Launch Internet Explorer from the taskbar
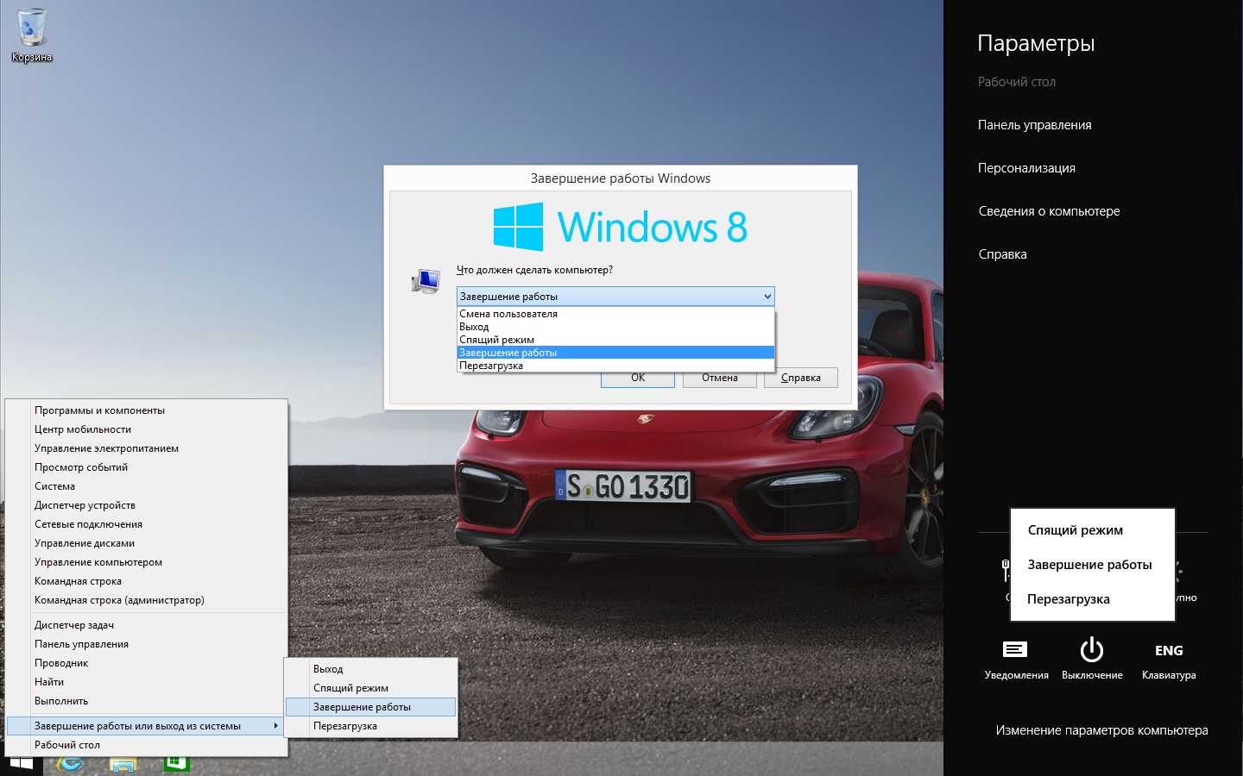1243x776 pixels. (70, 764)
